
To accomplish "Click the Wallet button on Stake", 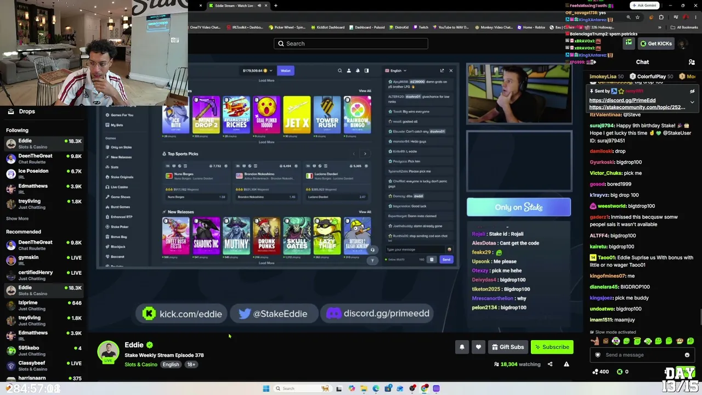I will tap(286, 70).
